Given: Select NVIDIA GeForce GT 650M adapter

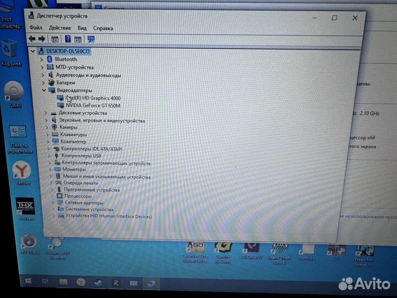Looking at the screenshot, I should point(93,105).
